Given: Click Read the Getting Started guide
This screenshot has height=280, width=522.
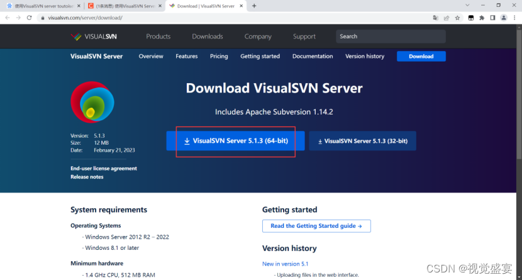Looking at the screenshot, I should tap(316, 226).
